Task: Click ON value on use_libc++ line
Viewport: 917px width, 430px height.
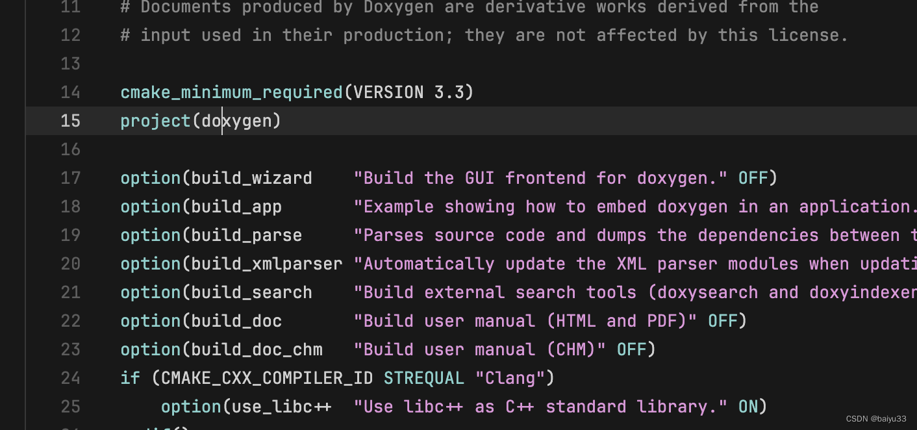Action: pos(748,407)
